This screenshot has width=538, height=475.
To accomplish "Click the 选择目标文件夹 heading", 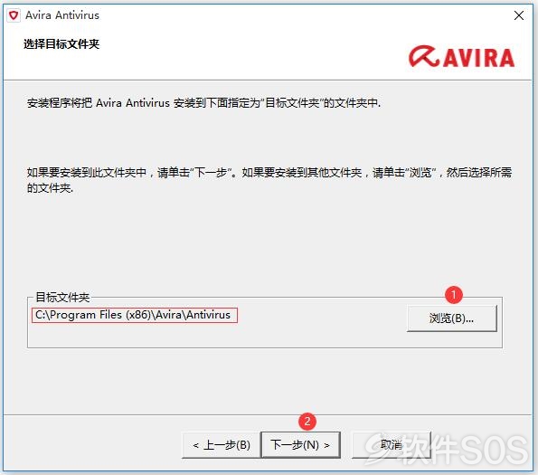I will click(61, 44).
